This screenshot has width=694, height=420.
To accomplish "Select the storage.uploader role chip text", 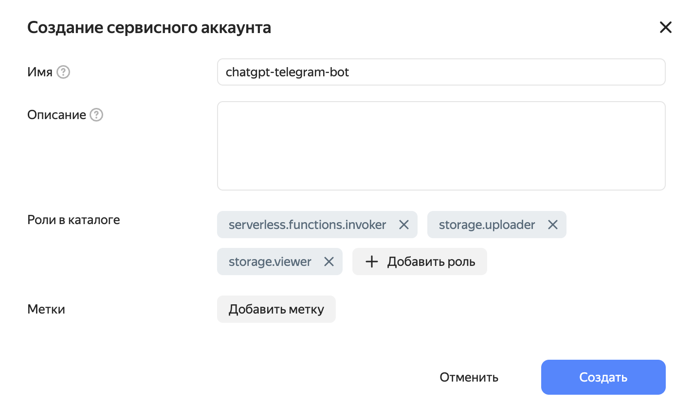I will pos(487,225).
